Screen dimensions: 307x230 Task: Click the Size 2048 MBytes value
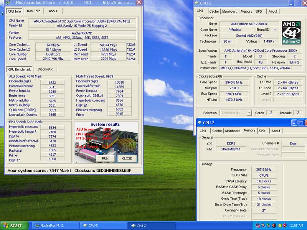tap(231, 149)
